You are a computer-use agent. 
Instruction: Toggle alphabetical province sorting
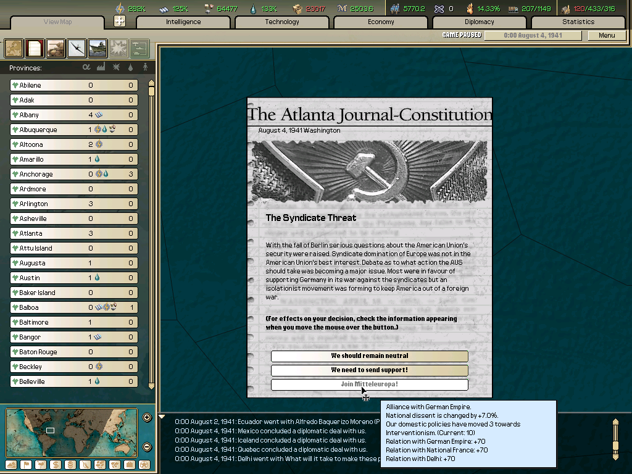pos(86,66)
